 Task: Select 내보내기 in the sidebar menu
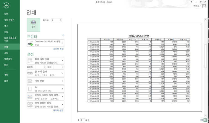(x=8, y=59)
